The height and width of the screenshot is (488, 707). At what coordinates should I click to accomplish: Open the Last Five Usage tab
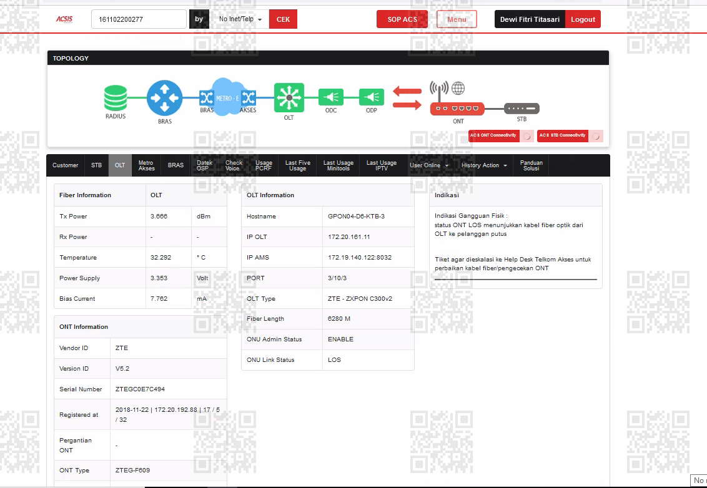click(x=297, y=165)
